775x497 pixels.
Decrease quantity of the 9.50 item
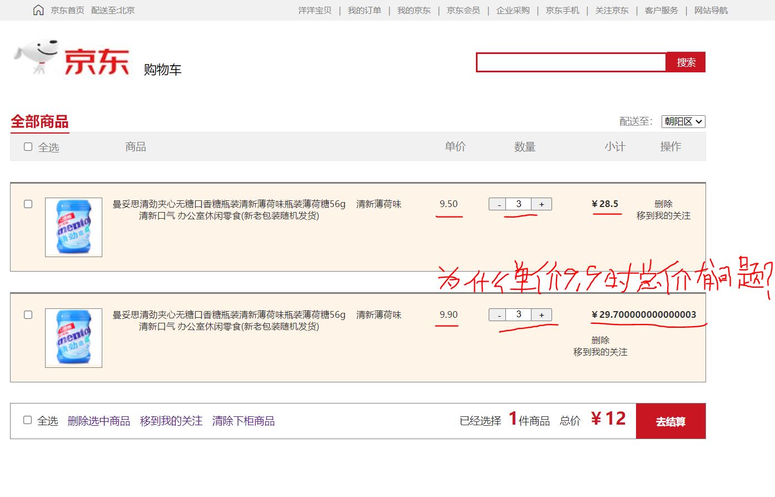point(498,204)
